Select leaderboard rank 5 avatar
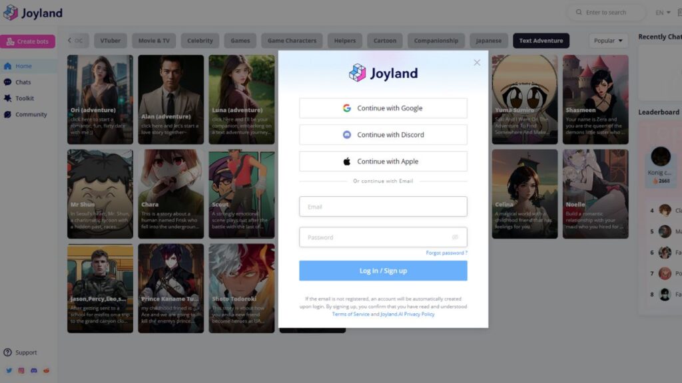Screen dimensions: 682x383 [665, 231]
